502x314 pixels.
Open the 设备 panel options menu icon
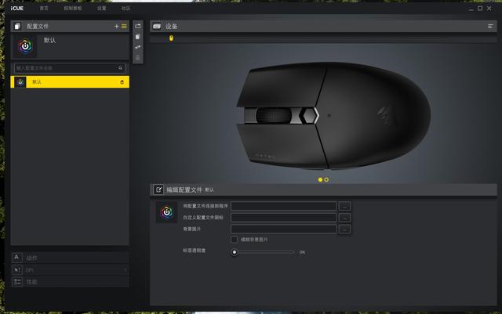point(490,26)
